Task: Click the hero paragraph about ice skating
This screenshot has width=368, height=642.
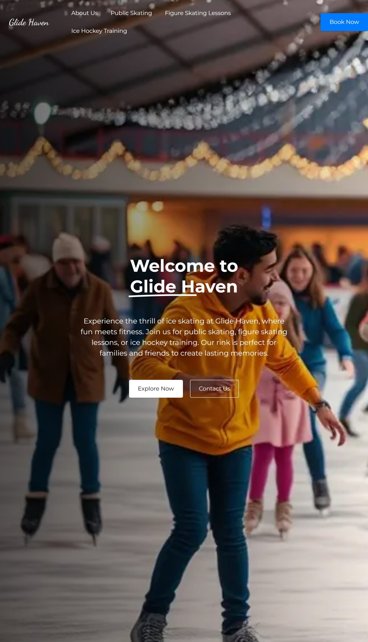Action: [x=184, y=337]
